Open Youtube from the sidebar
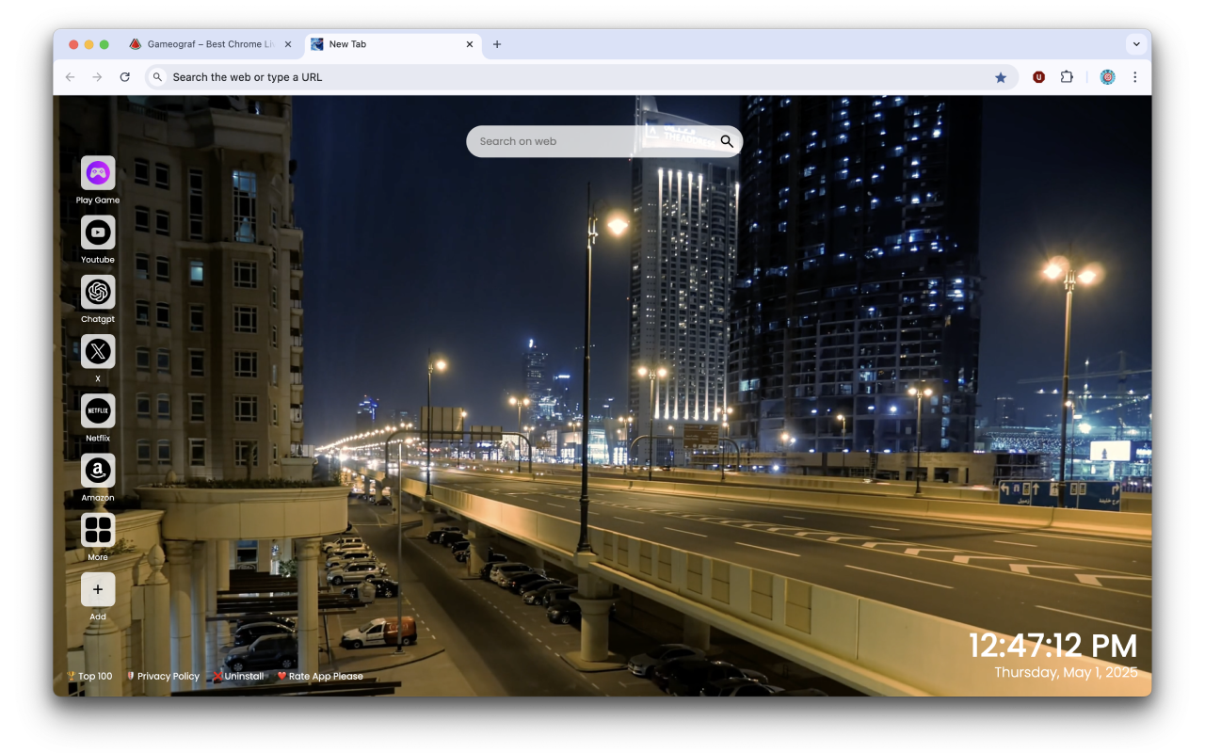Image resolution: width=1205 pixels, height=753 pixels. 98,232
